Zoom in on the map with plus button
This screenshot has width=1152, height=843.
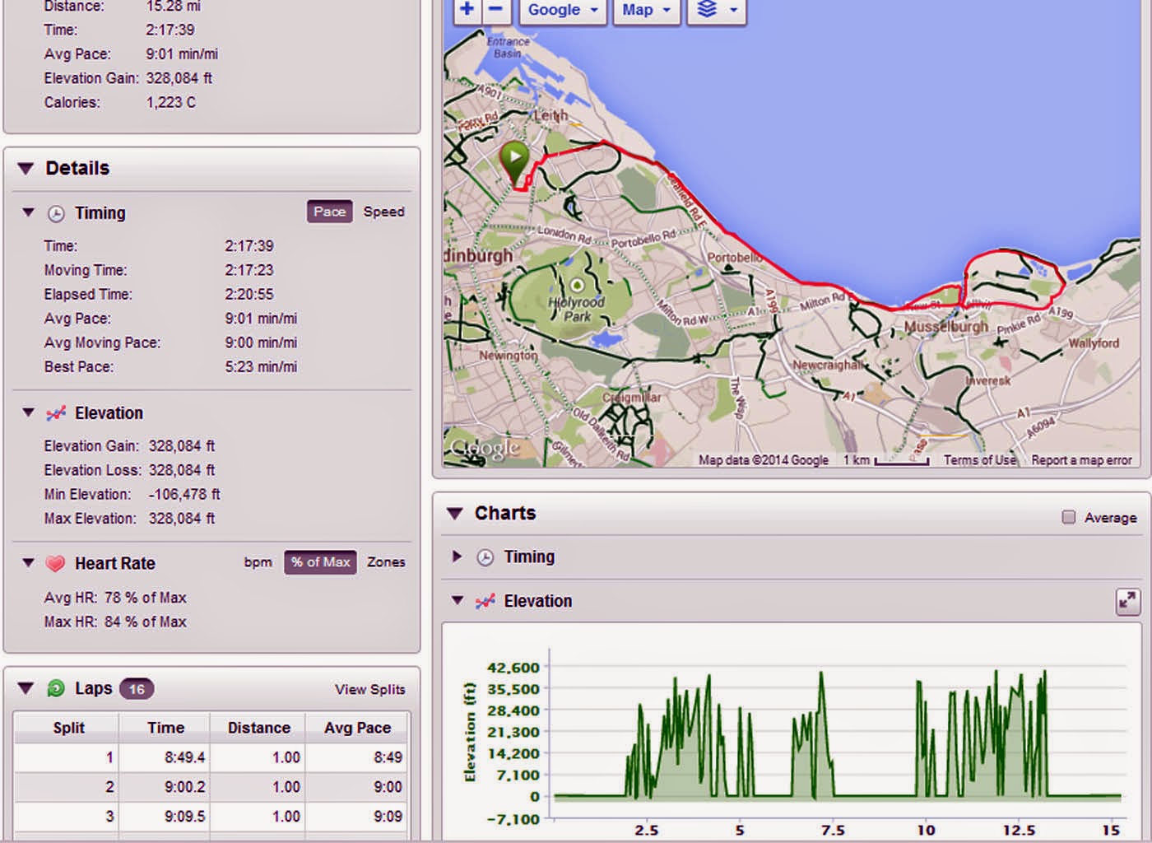467,10
